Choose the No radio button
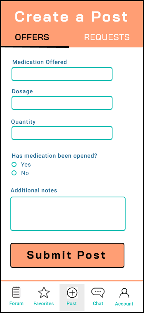 (x=14, y=173)
